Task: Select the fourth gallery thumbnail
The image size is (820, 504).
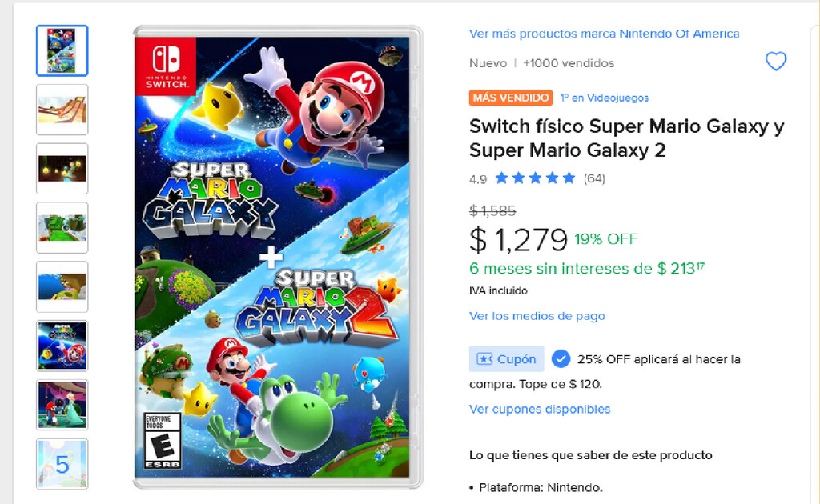Action: tap(62, 228)
